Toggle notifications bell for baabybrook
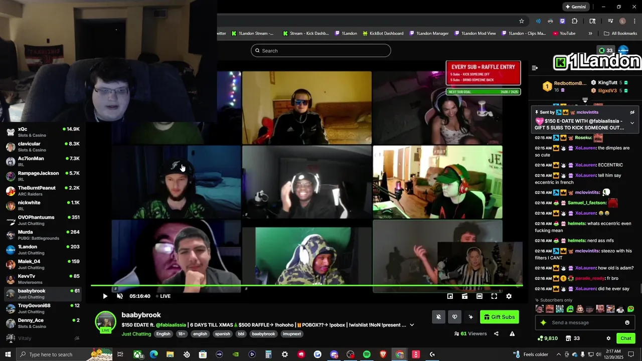 (x=439, y=317)
